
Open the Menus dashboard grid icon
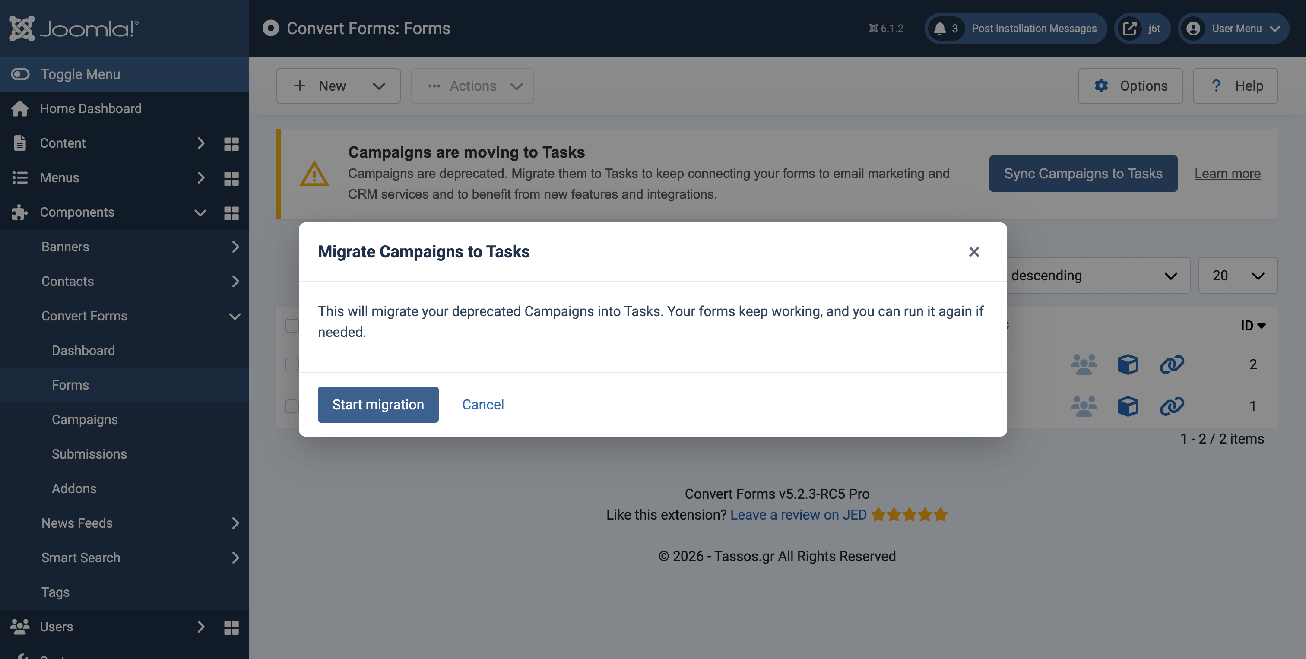pyautogui.click(x=231, y=178)
